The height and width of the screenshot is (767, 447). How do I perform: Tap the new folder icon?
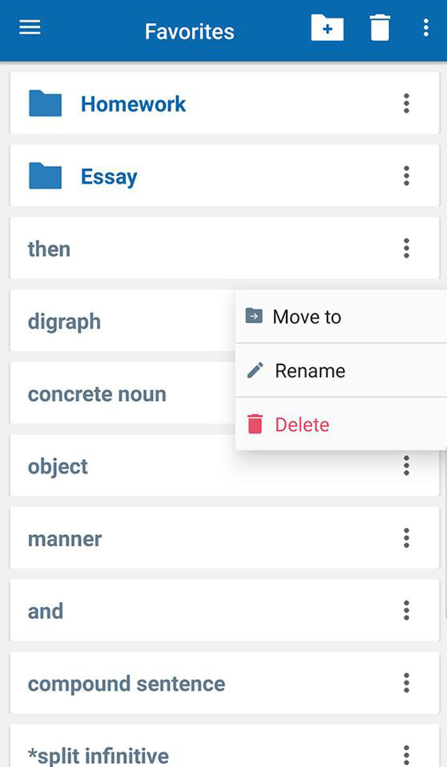[327, 28]
